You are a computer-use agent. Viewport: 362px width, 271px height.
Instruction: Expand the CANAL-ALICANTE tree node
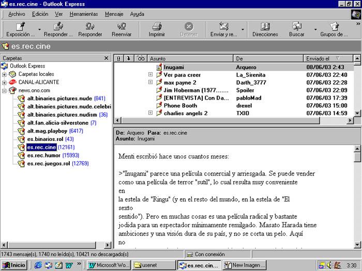click(4, 83)
